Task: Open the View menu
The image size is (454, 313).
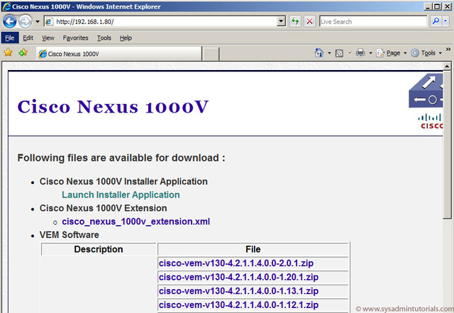Action: click(48, 38)
